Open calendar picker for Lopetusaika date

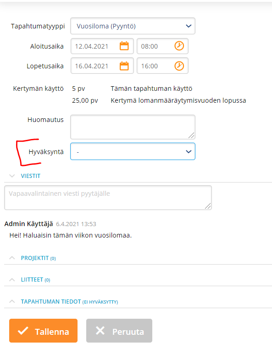[124, 66]
